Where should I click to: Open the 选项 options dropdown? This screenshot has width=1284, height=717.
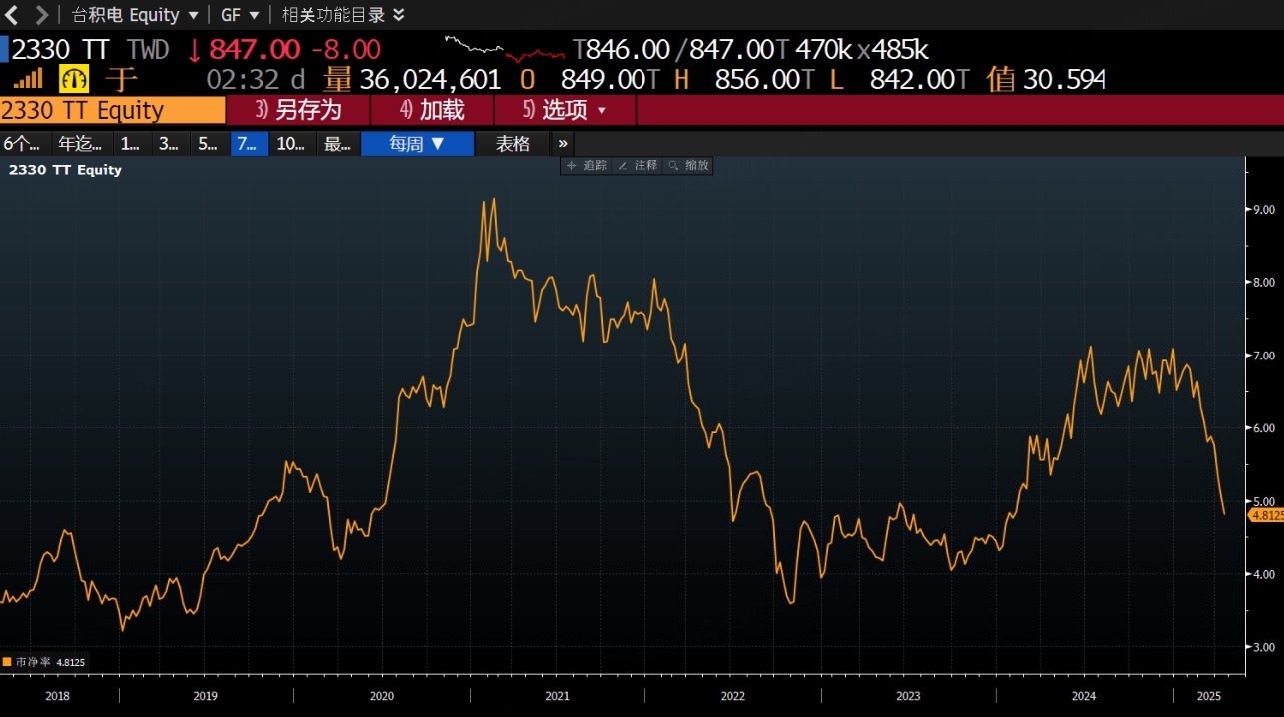[565, 110]
